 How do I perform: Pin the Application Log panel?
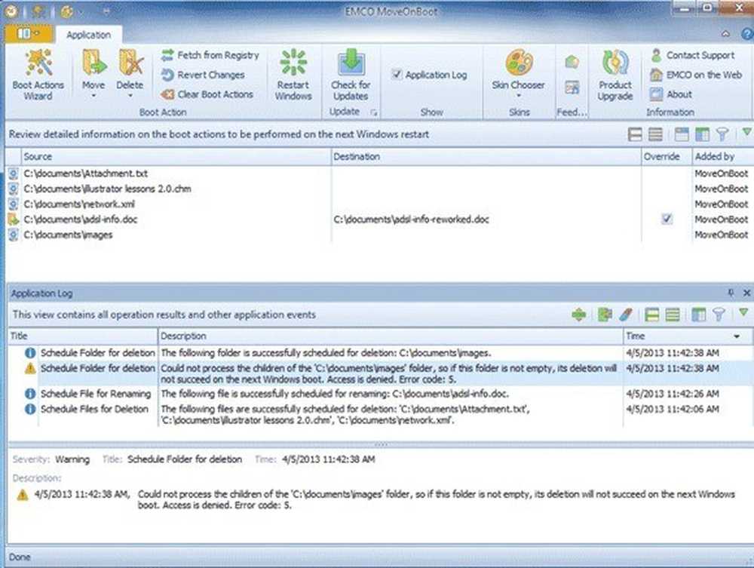[731, 293]
